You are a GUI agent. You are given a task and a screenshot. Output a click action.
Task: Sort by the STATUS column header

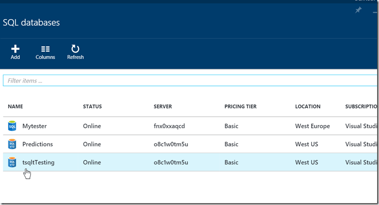tap(92, 106)
